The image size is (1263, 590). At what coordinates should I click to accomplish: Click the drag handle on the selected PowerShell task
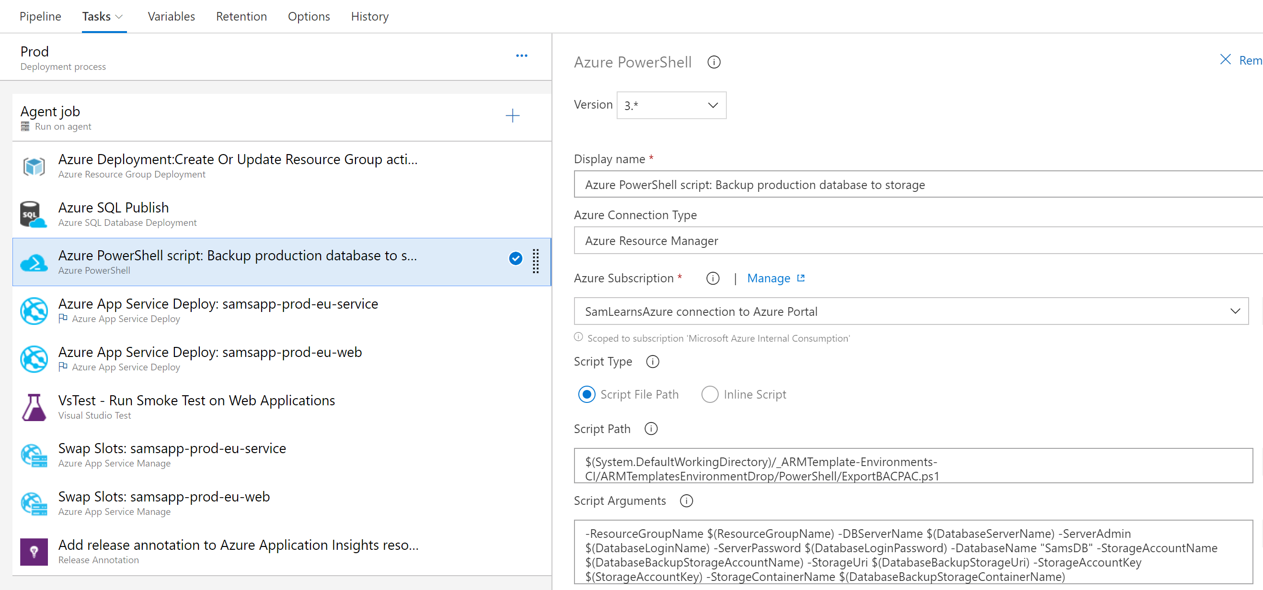(x=536, y=261)
